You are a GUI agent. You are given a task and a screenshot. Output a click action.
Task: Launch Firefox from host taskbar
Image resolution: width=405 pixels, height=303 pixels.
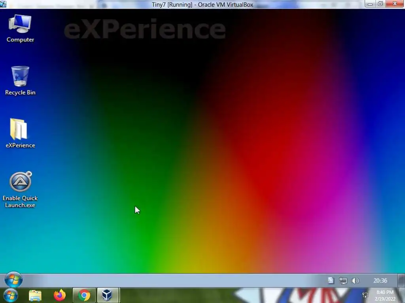[x=60, y=295]
